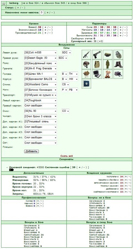The height and width of the screenshot is (249, 134).
Task: Click the Вооружение section header
Action: point(67,45)
